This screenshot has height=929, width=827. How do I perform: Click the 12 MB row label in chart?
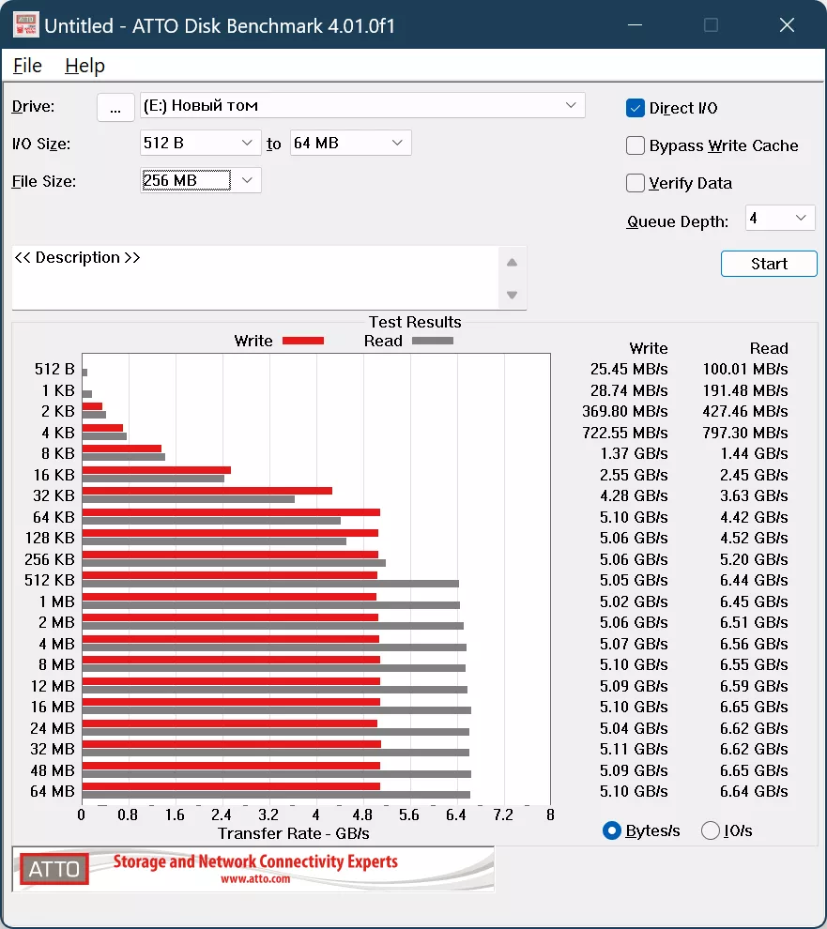[53, 686]
